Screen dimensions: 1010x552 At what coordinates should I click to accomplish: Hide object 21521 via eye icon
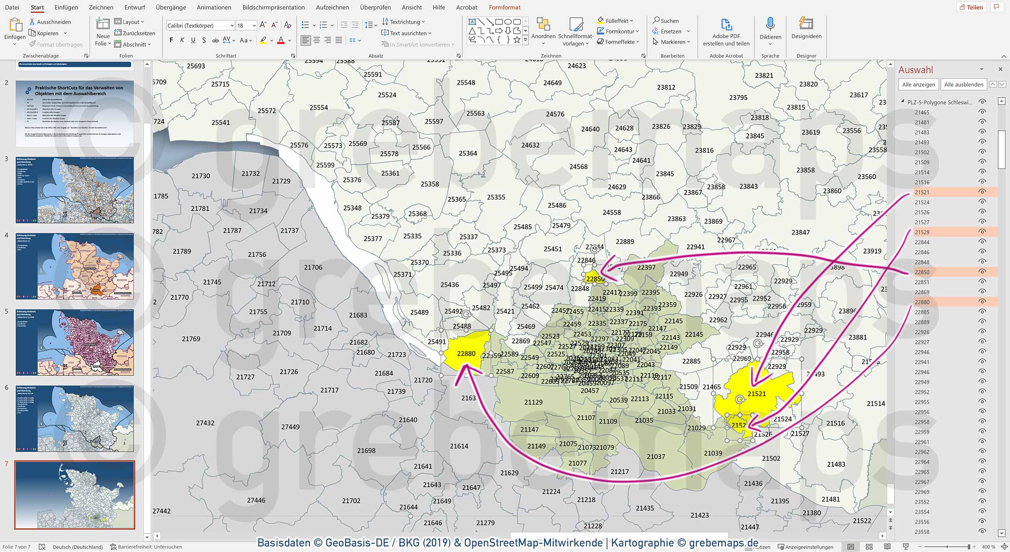[982, 192]
